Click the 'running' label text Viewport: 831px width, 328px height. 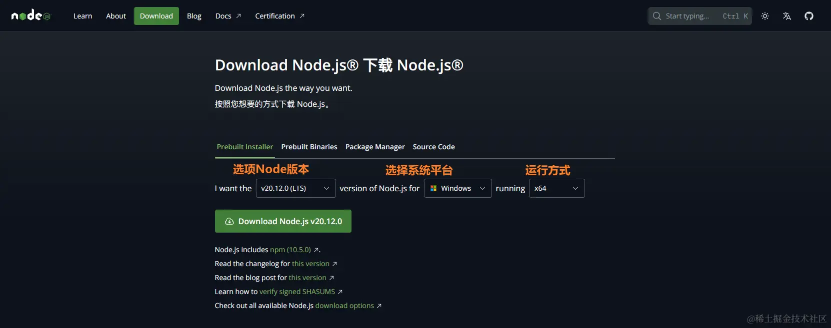[510, 188]
